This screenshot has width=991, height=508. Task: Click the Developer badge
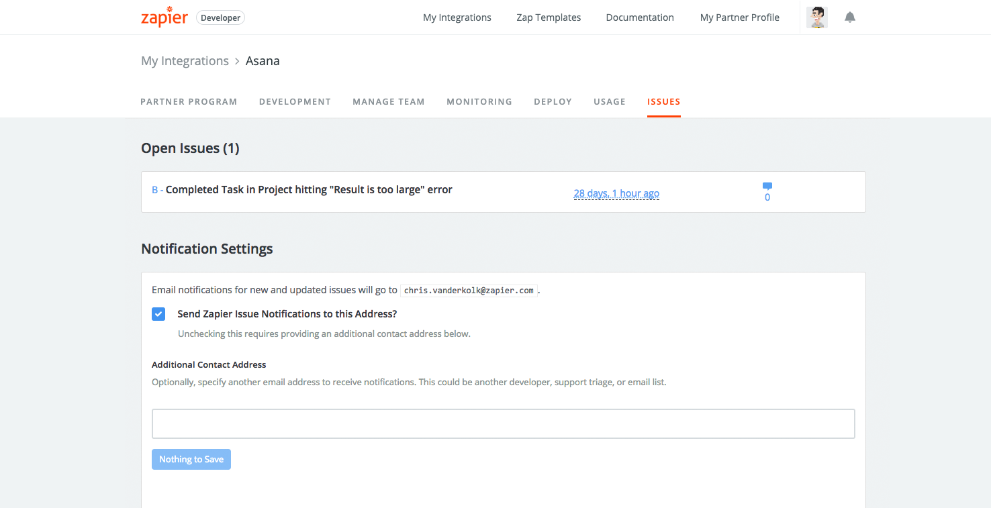pyautogui.click(x=220, y=18)
